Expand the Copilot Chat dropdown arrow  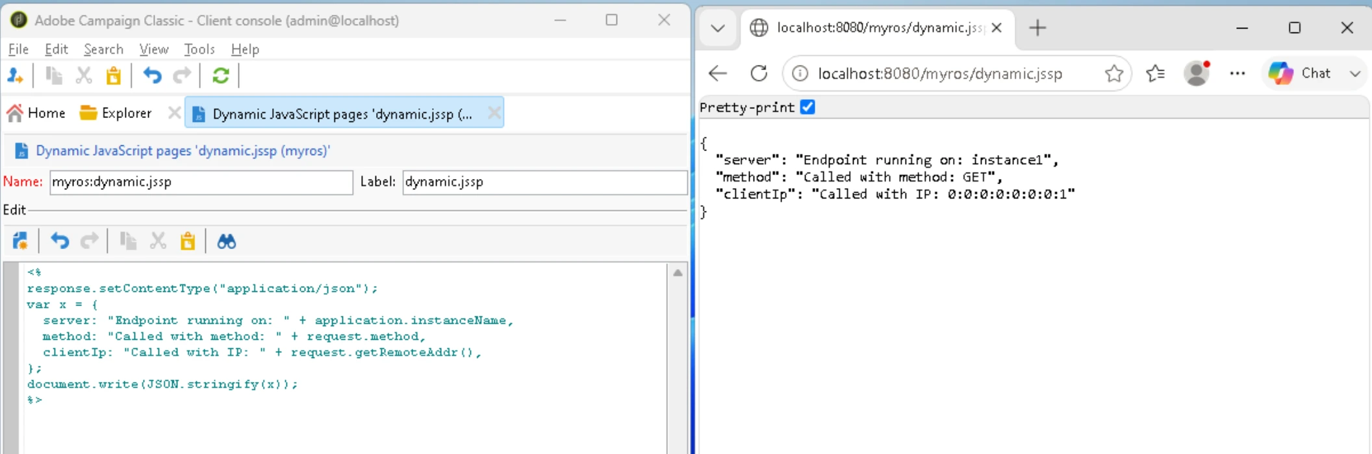tap(1355, 73)
